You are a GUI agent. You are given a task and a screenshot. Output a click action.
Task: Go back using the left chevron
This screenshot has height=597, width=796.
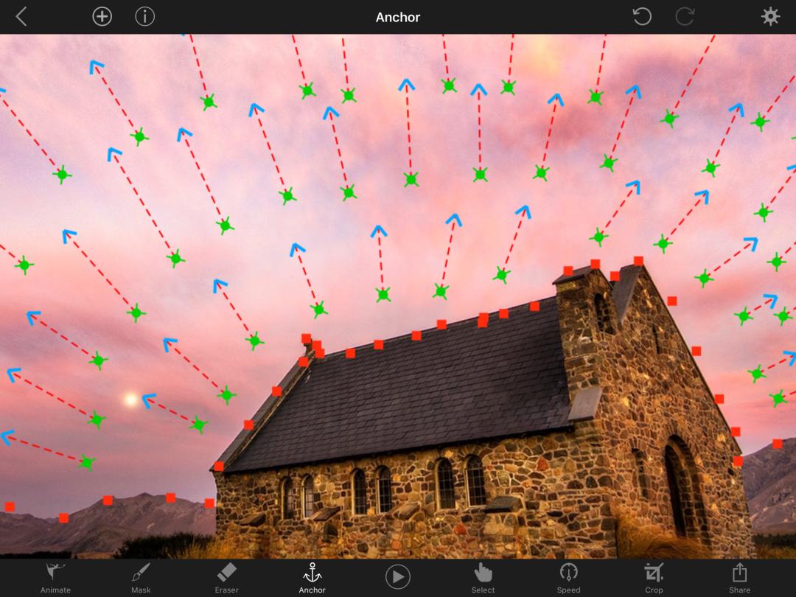coord(21,17)
